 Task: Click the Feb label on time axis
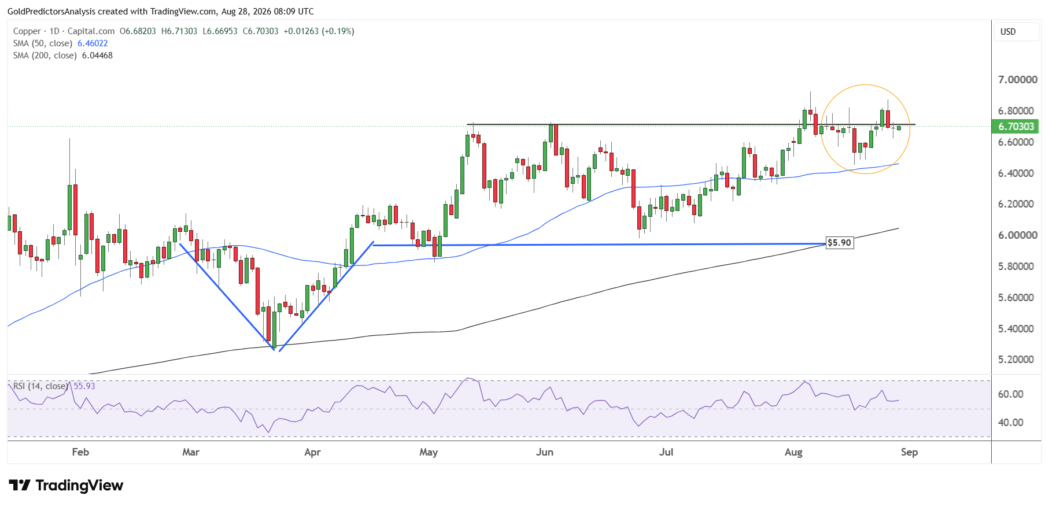[80, 452]
